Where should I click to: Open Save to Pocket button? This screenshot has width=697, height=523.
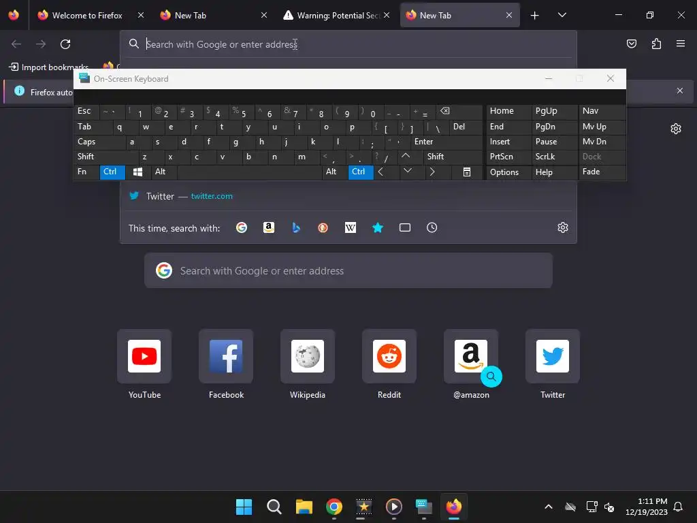click(631, 44)
